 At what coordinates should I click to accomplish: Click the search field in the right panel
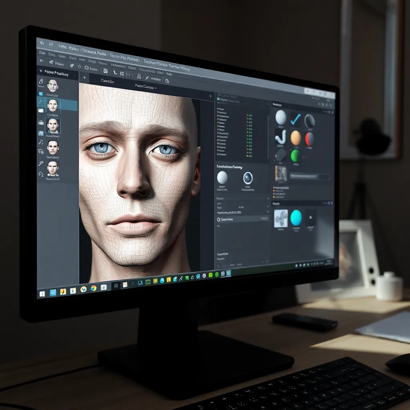tap(310, 176)
